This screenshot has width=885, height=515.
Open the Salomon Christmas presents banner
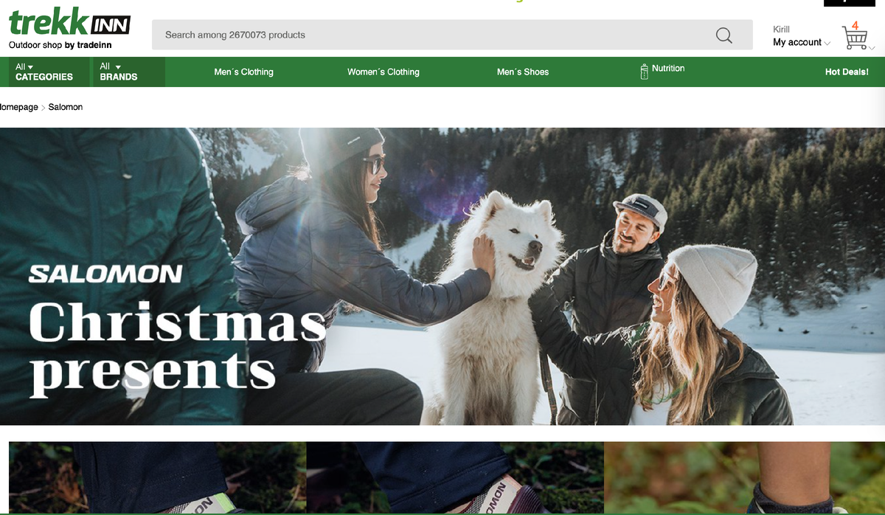click(442, 277)
